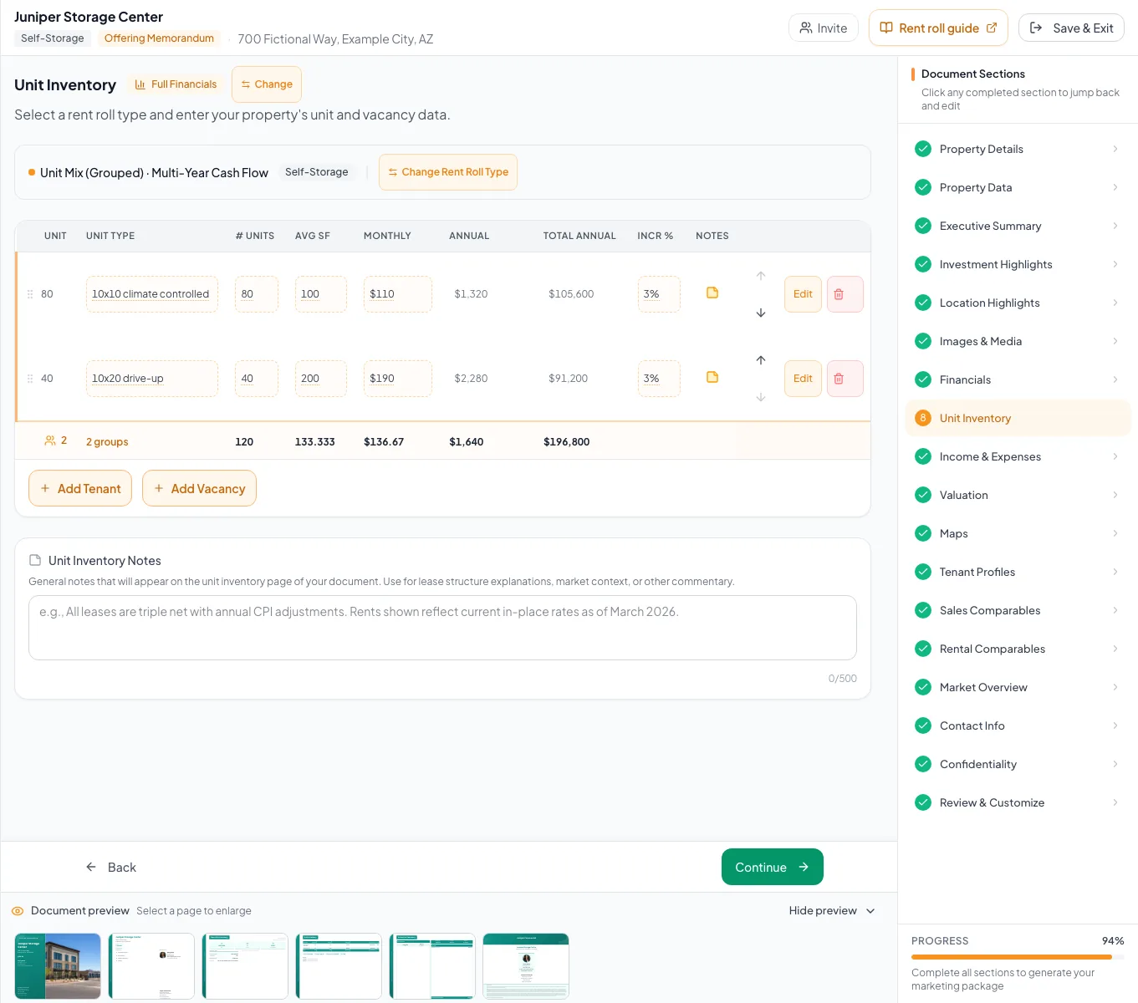Expand Property Details section chevron

tap(1115, 149)
